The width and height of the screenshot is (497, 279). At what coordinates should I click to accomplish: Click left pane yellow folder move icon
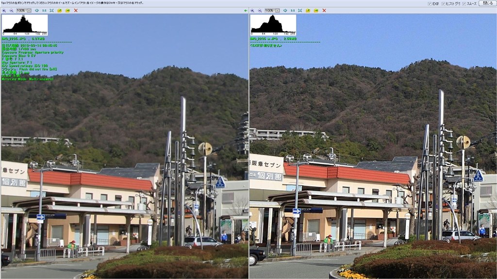(67, 11)
